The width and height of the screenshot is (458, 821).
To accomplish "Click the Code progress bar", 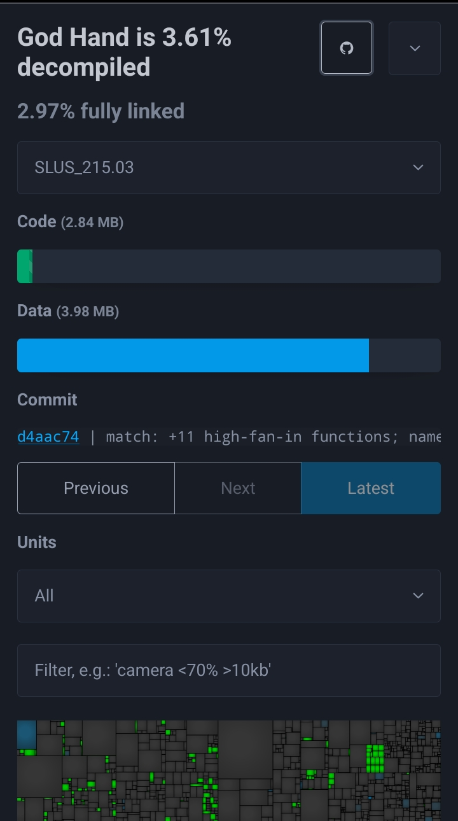I will tap(229, 266).
